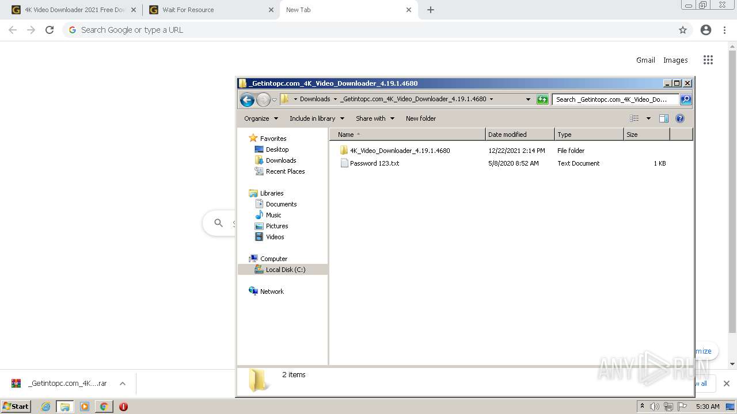Click the Explorer search magnifier icon

pyautogui.click(x=685, y=99)
